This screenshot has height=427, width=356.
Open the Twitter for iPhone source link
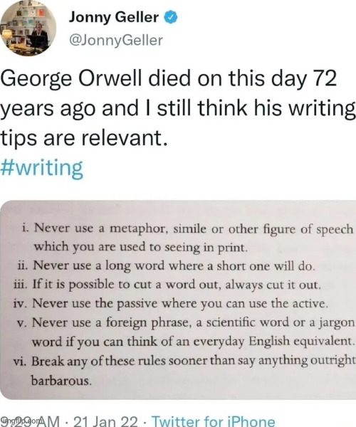tap(214, 421)
